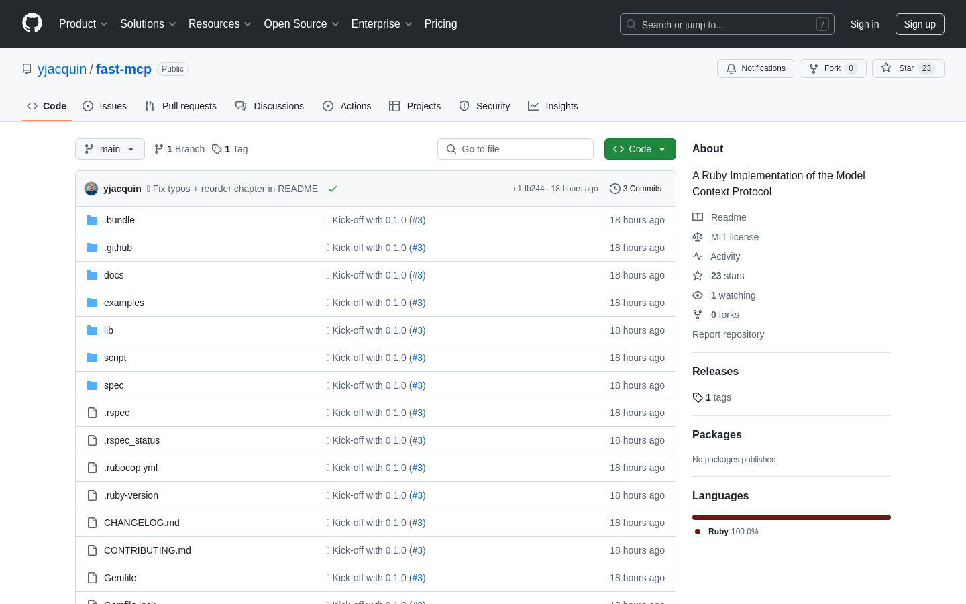
Task: Click the Sign up button
Action: click(x=920, y=24)
